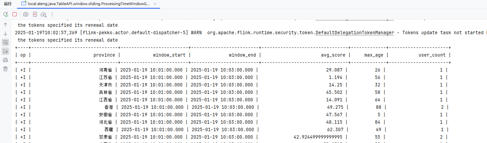Select the ProcessingTimeWindowG... run tab
This screenshot has width=487, height=143.
point(86,3)
